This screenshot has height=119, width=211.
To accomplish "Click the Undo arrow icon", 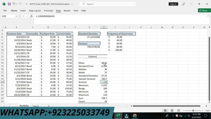I will tap(14, 4).
